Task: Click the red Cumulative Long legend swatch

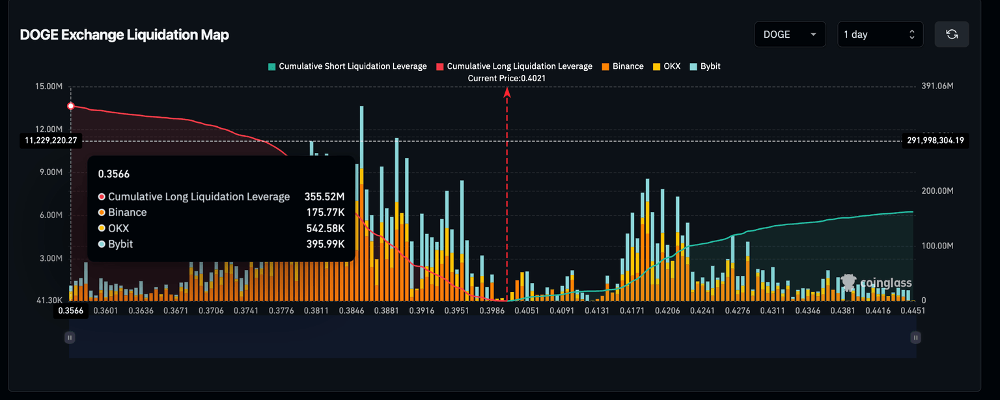Action: 439,66
